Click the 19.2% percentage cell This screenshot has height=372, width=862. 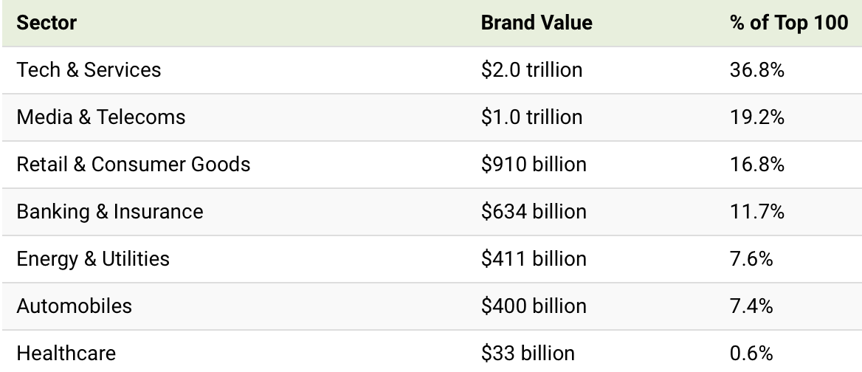click(757, 117)
